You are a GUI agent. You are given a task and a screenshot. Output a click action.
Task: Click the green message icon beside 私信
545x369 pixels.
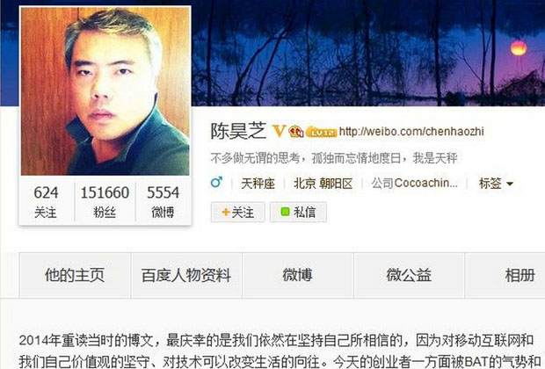click(285, 211)
